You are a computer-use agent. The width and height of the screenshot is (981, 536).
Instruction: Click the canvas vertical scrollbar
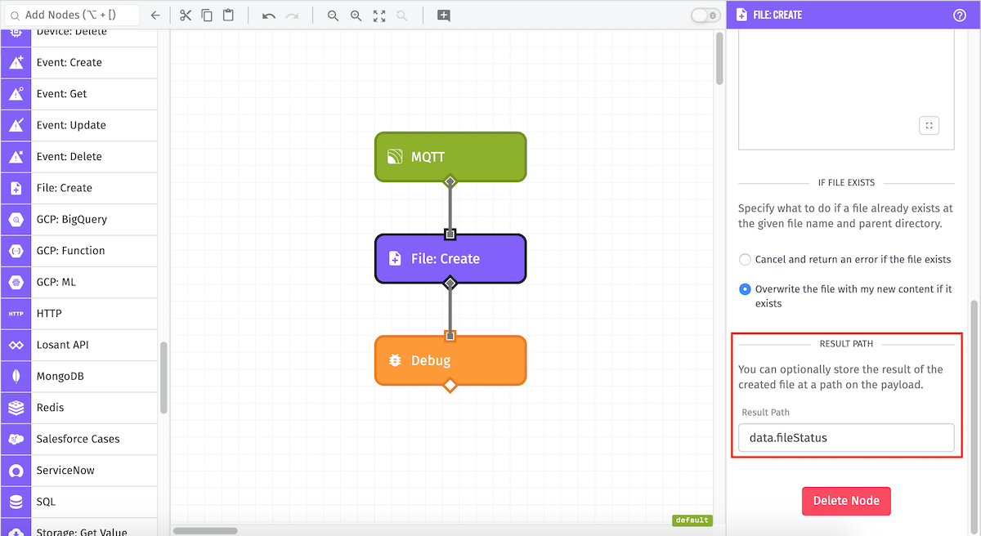[x=719, y=60]
